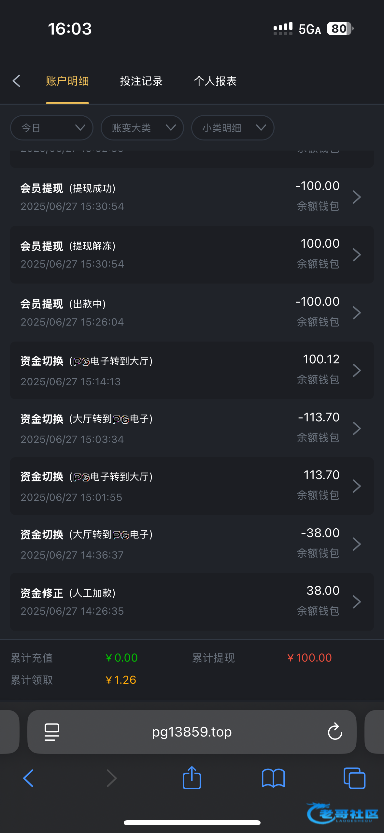Expand the 出款中 withdrawal record chevron
The image size is (384, 833).
point(357,313)
